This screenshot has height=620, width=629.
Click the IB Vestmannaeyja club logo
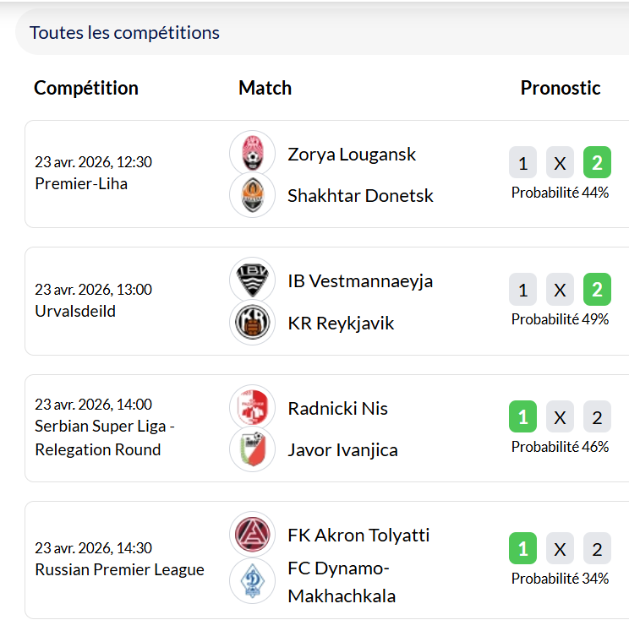252,280
